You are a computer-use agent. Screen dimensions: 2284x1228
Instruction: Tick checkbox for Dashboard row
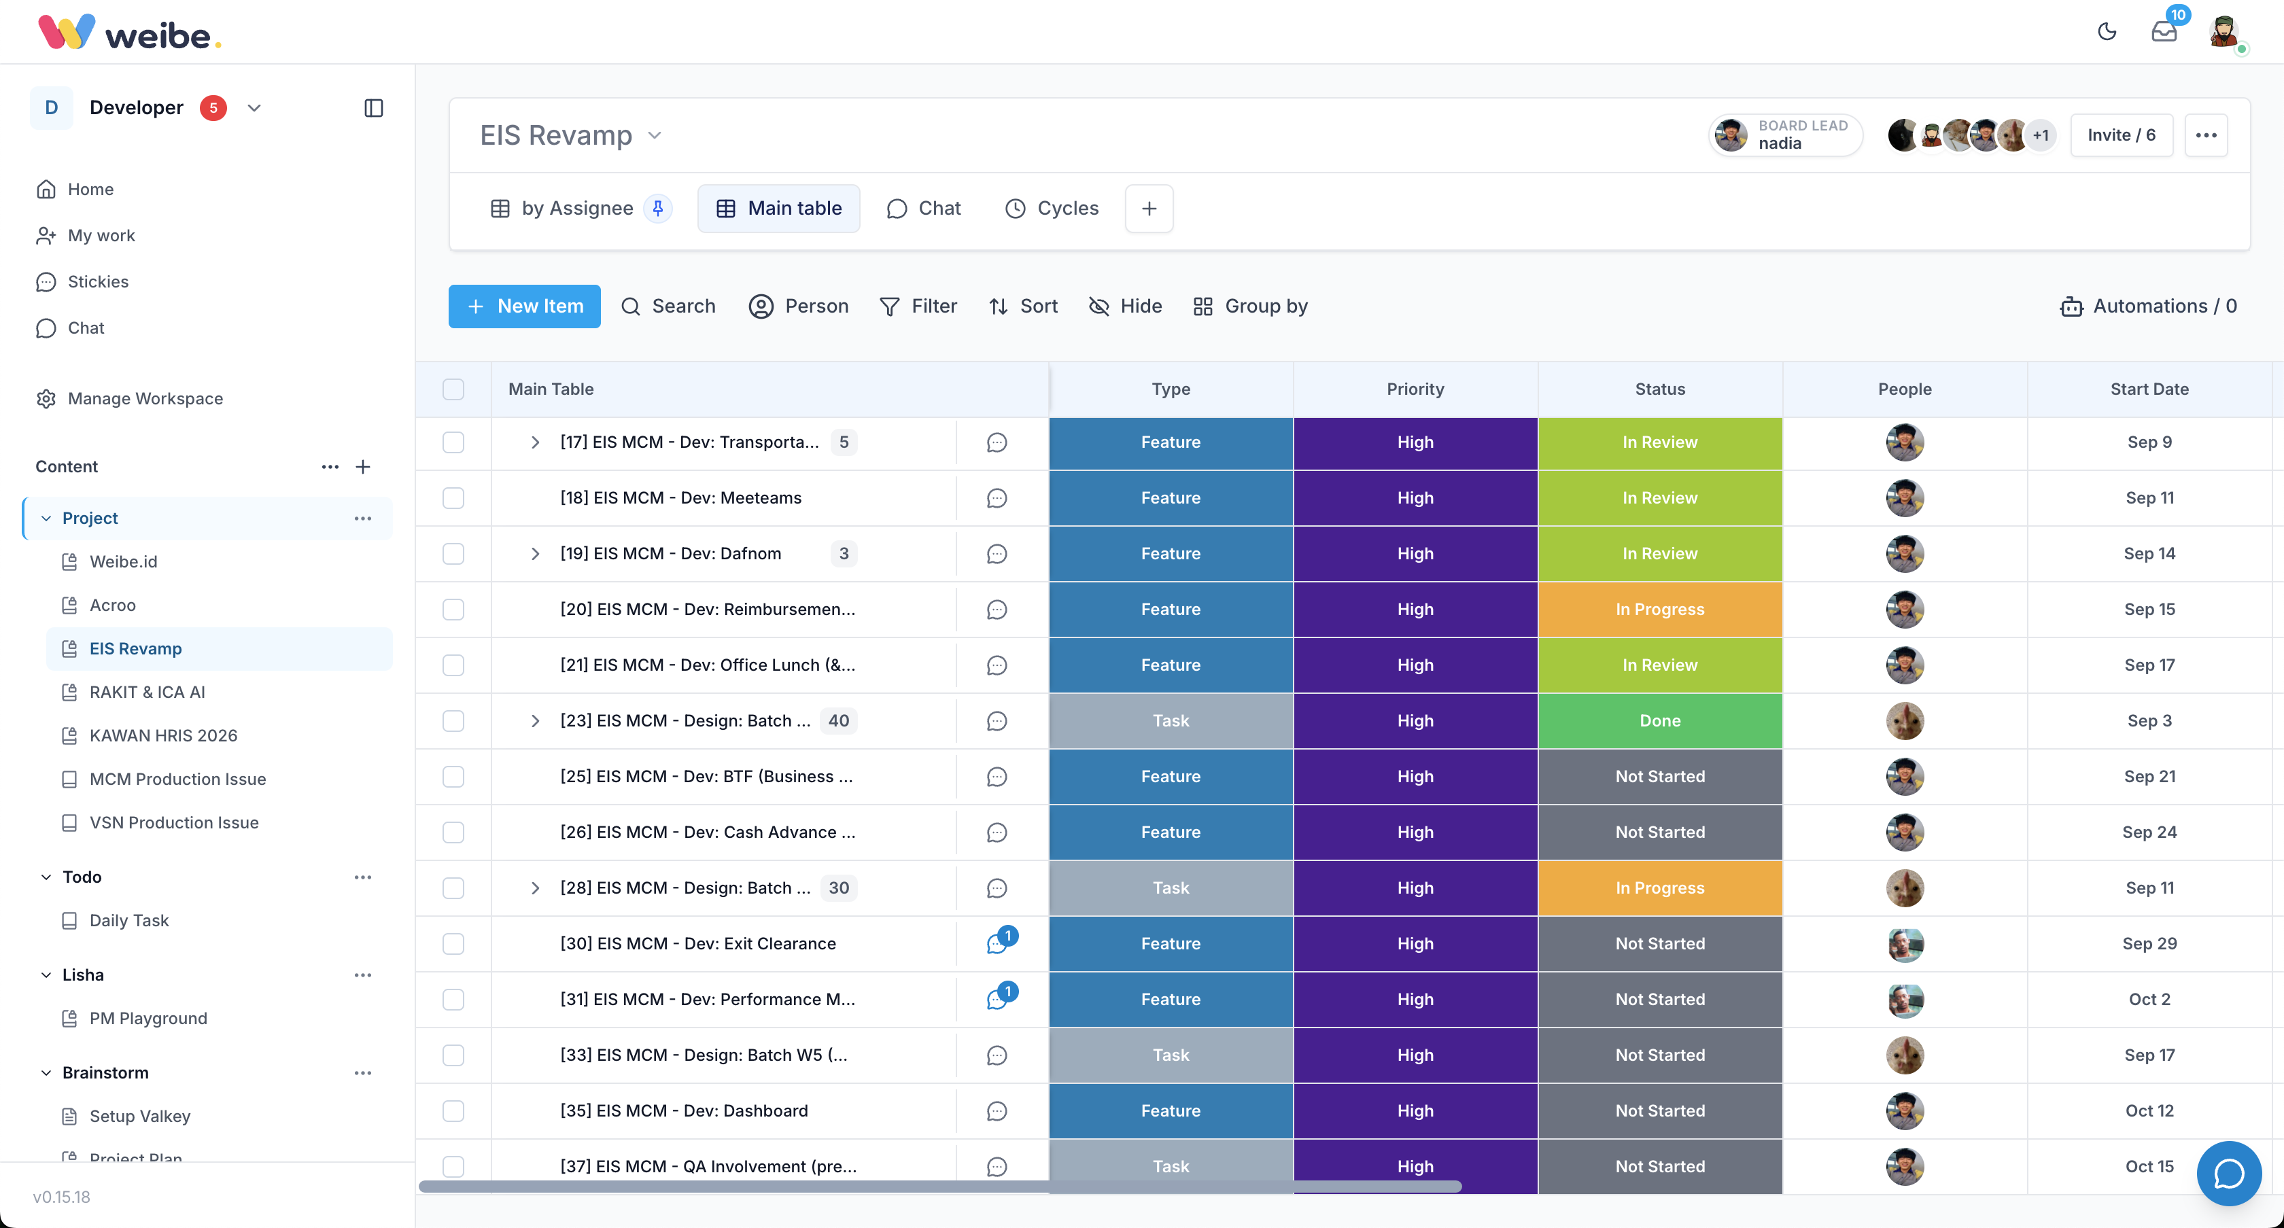(453, 1111)
